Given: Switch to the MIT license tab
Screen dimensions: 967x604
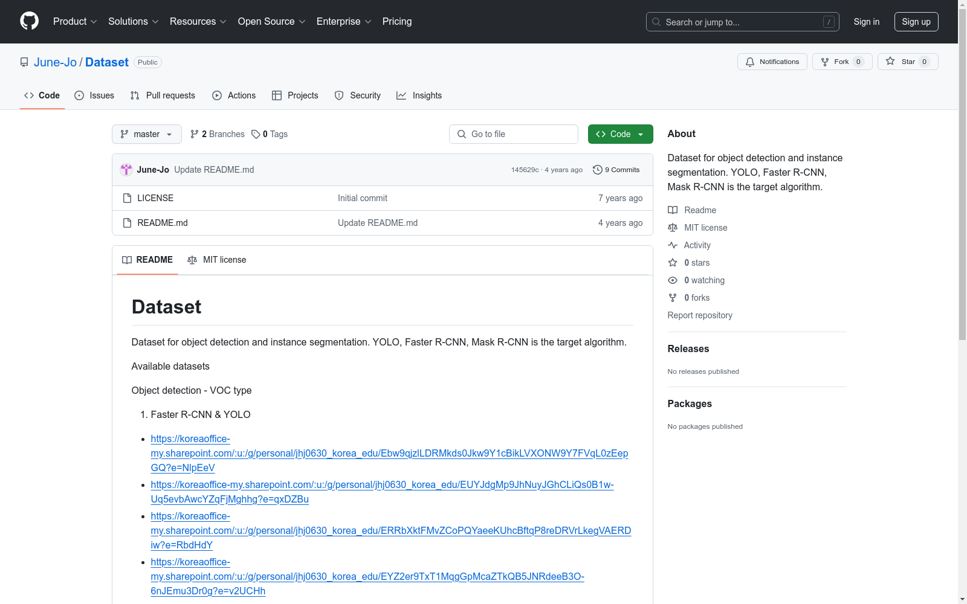Looking at the screenshot, I should coord(217,260).
